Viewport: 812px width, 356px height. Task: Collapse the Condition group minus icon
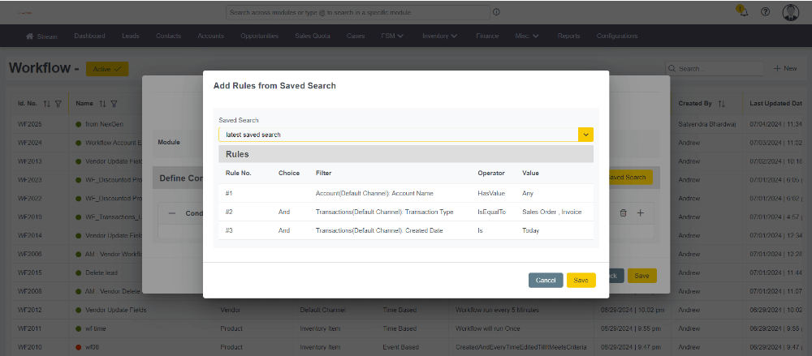pos(172,213)
